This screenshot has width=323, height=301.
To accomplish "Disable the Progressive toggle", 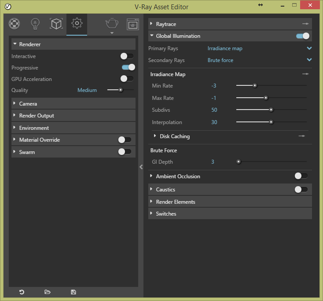I will pos(128,67).
